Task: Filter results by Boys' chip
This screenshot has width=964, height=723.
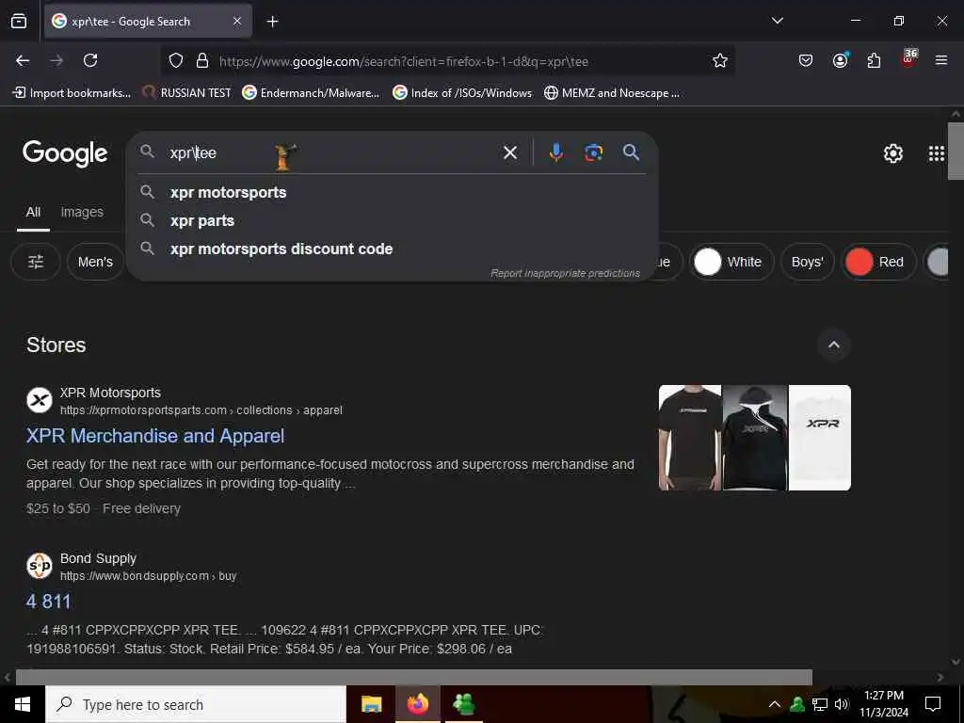Action: [x=807, y=262]
